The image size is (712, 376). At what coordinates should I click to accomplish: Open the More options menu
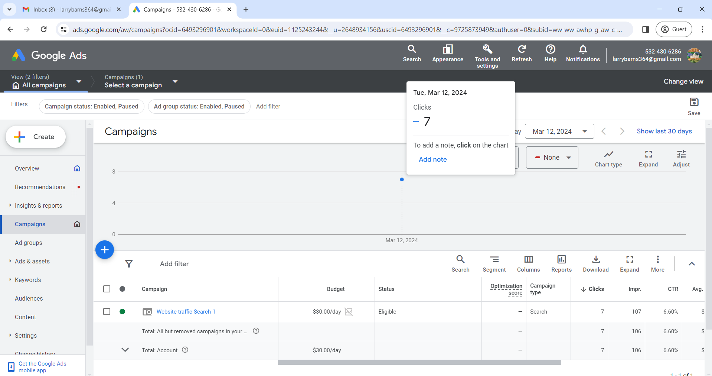(657, 264)
